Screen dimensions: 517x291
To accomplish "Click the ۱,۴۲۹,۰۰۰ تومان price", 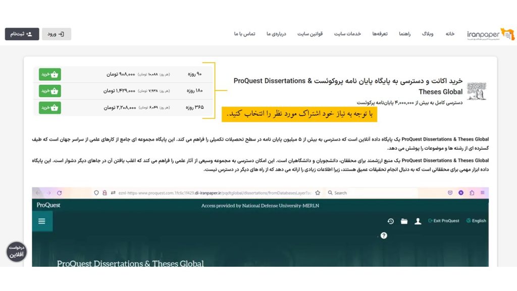I will click(x=119, y=91).
